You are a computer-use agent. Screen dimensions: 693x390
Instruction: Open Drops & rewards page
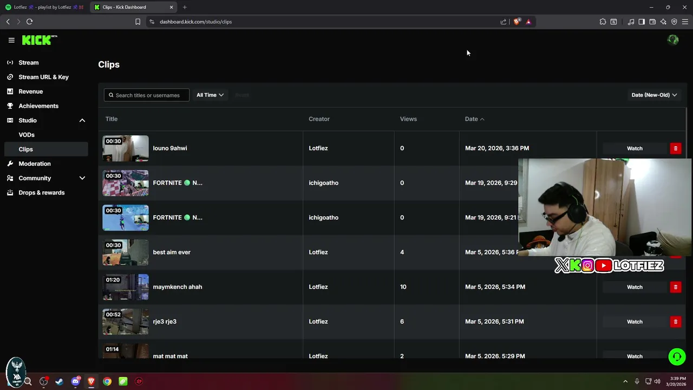(41, 192)
